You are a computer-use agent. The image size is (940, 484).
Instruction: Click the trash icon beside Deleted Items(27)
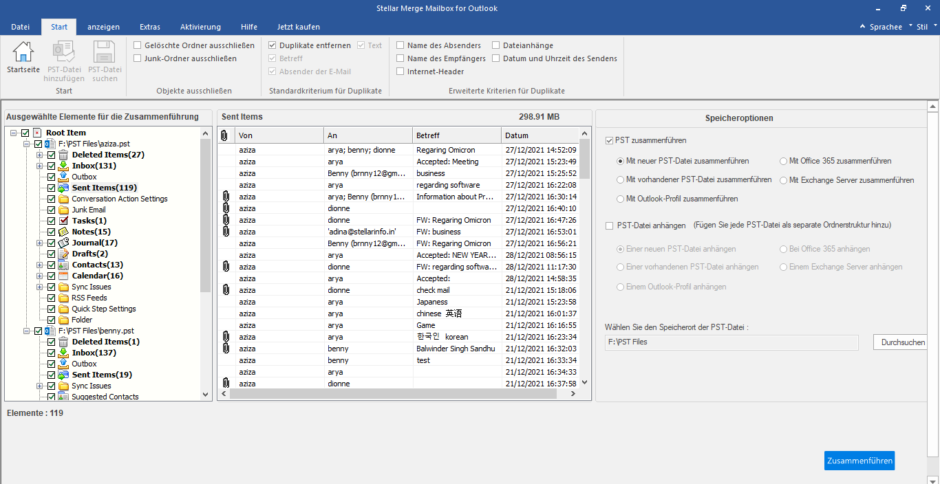[x=63, y=155]
